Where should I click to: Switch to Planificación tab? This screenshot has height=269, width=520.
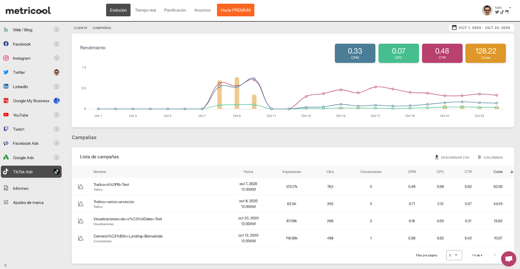(175, 10)
